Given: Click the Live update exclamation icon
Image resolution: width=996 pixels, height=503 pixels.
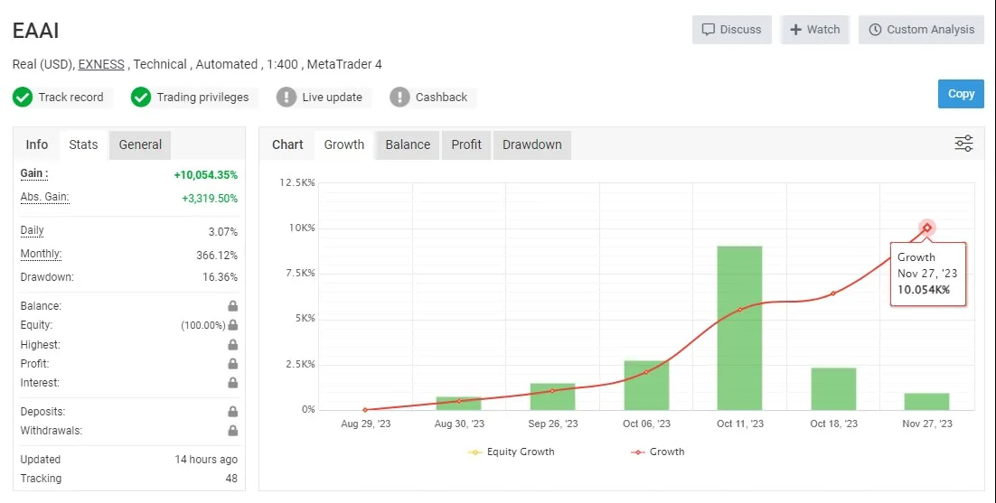Looking at the screenshot, I should point(287,97).
